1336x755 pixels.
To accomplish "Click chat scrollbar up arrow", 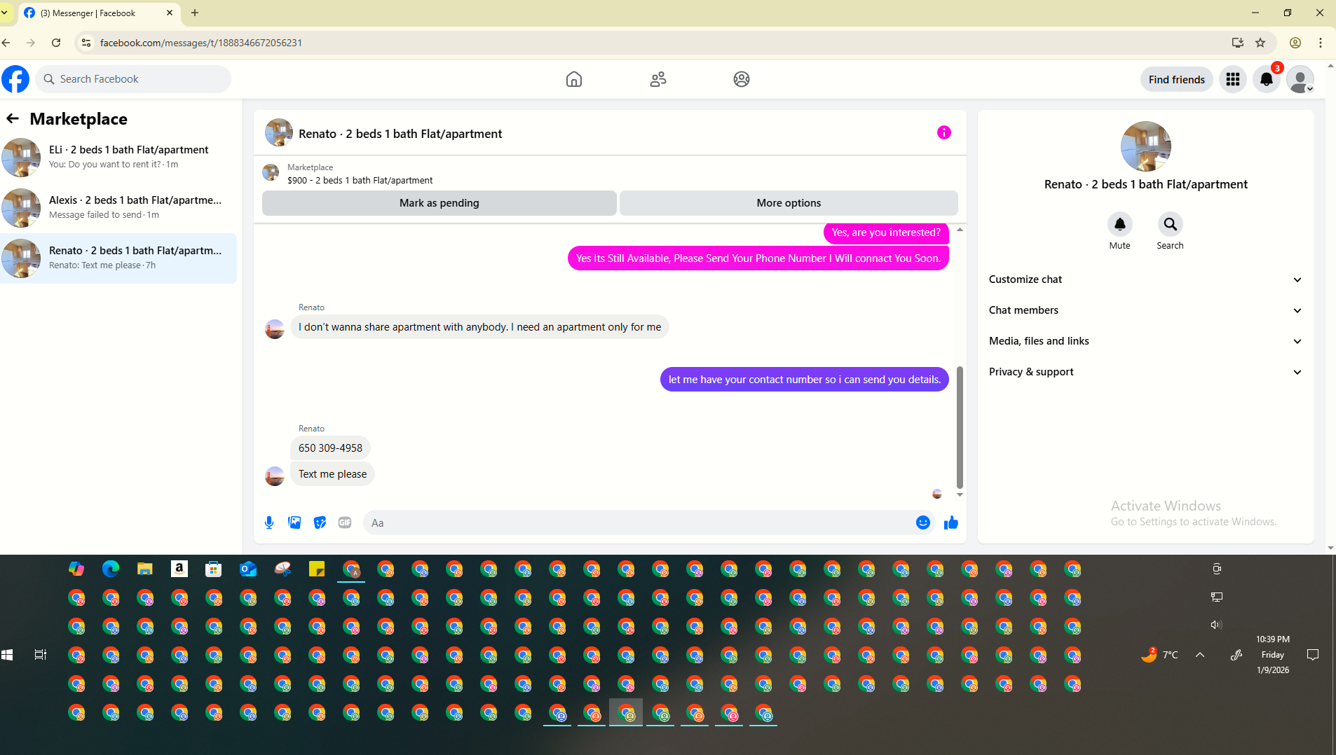I will 960,230.
